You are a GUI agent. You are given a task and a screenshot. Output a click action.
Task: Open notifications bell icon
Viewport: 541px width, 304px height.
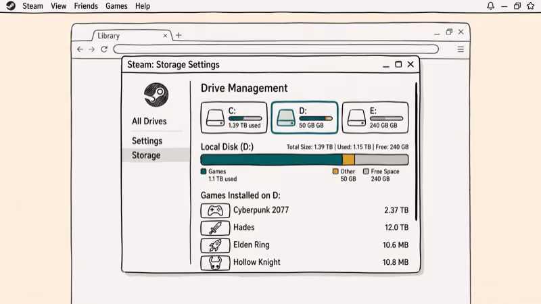tap(490, 6)
